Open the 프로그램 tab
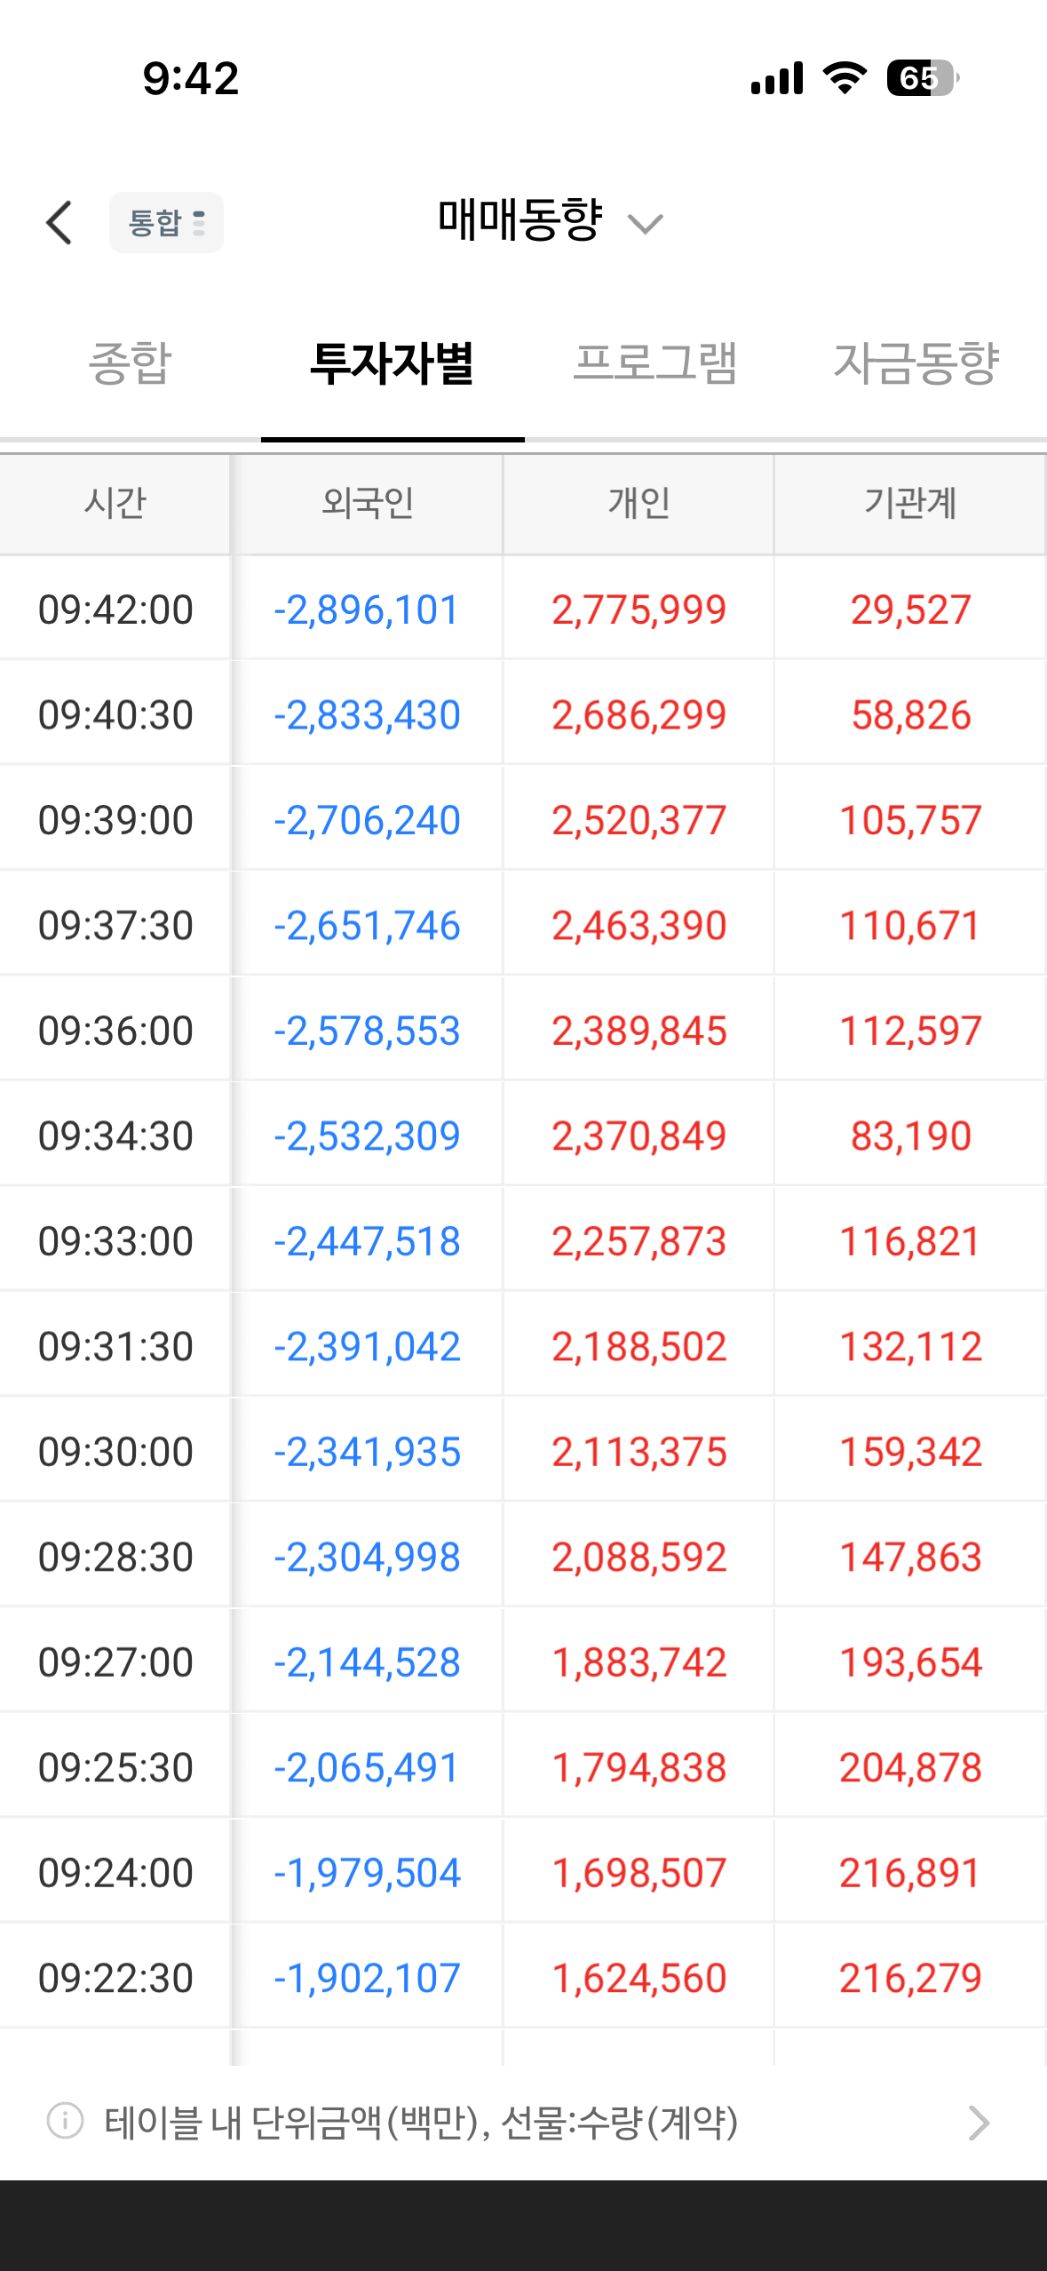This screenshot has height=2271, width=1047. [x=655, y=363]
